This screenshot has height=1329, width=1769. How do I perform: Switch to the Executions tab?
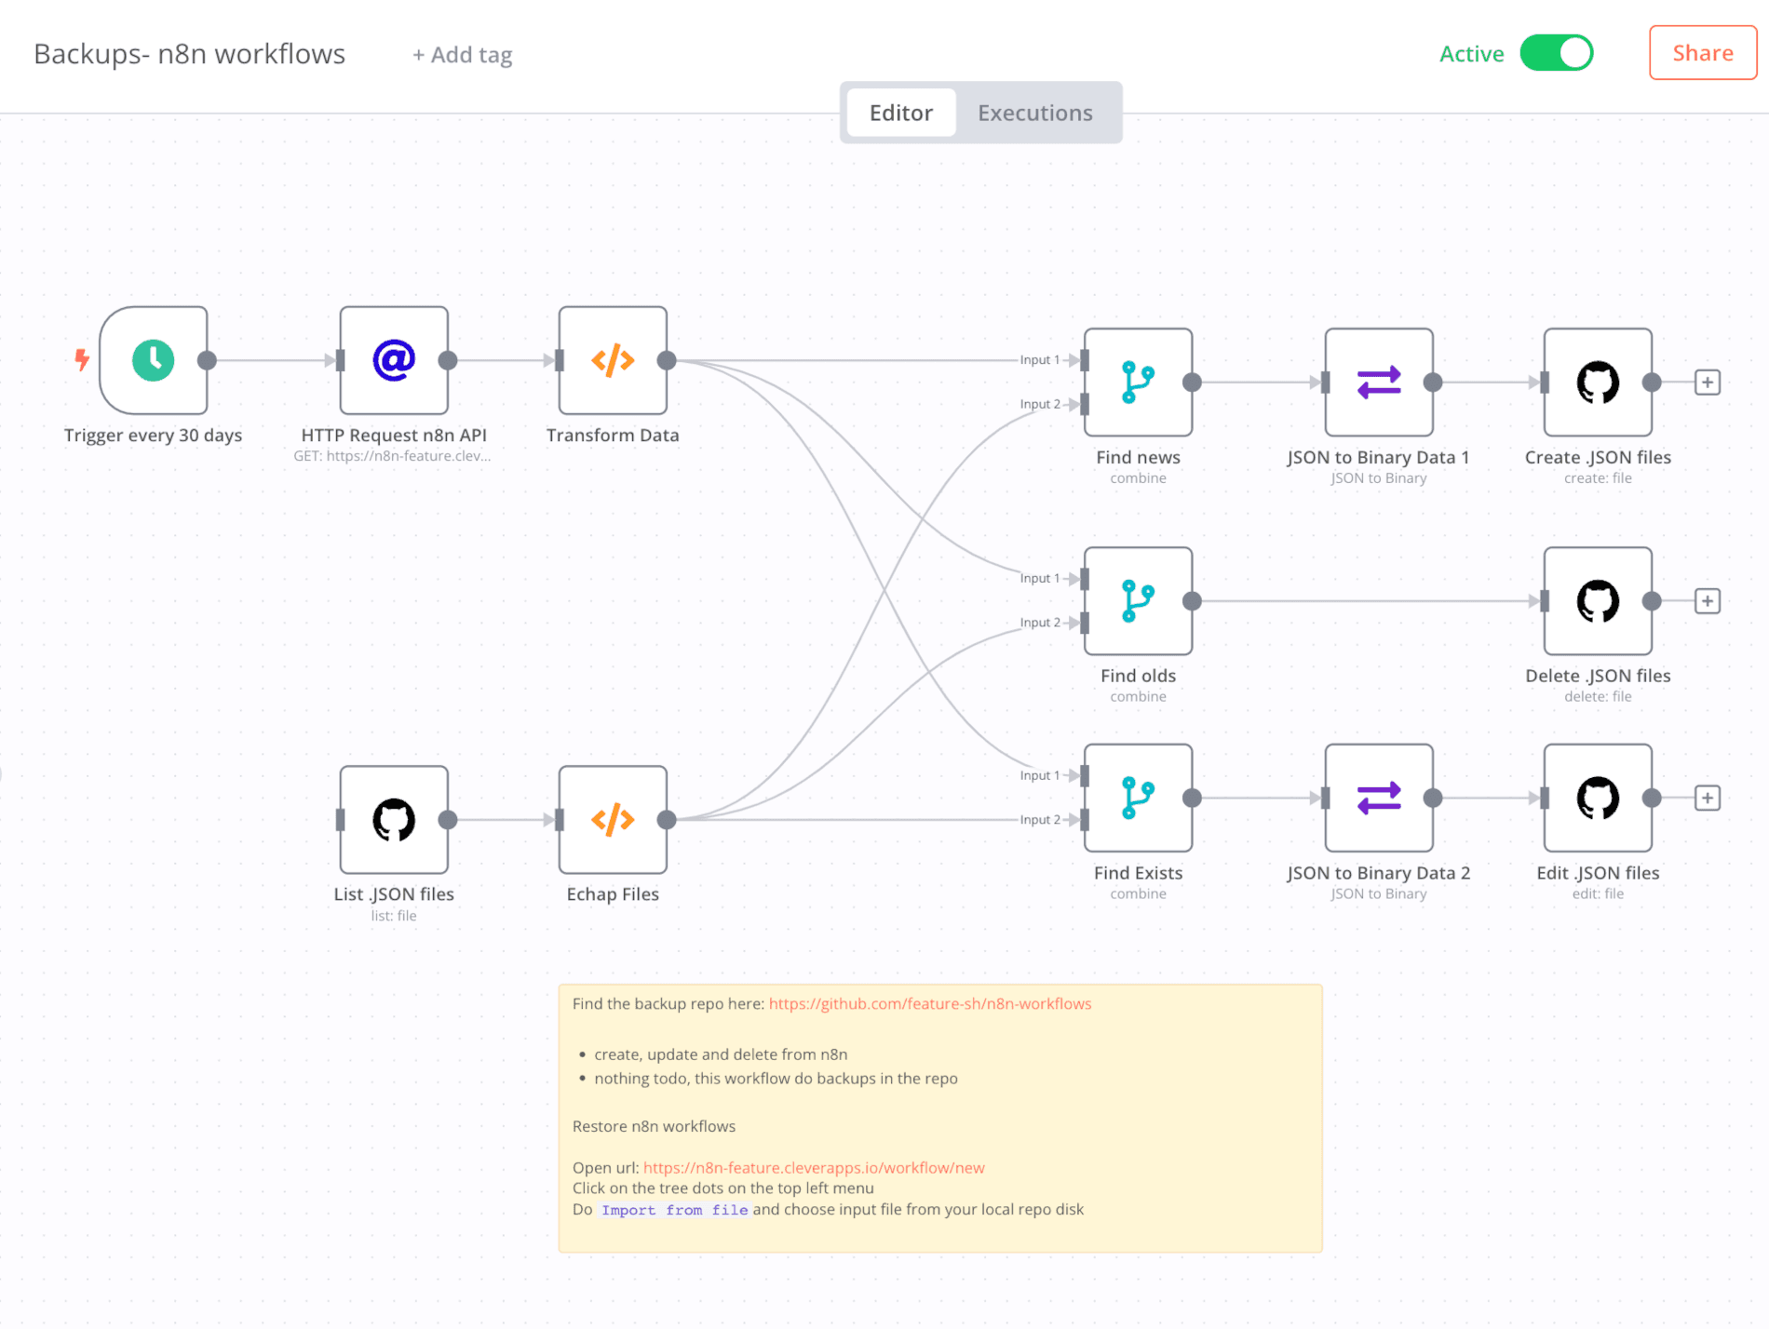(1034, 113)
